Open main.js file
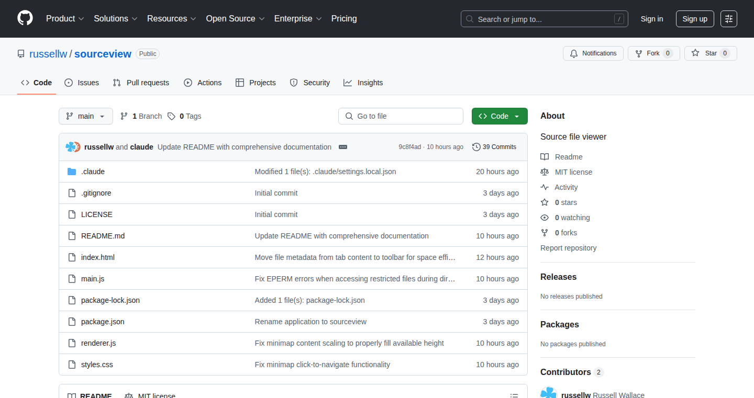Viewport: 754px width, 398px height. [x=93, y=279]
